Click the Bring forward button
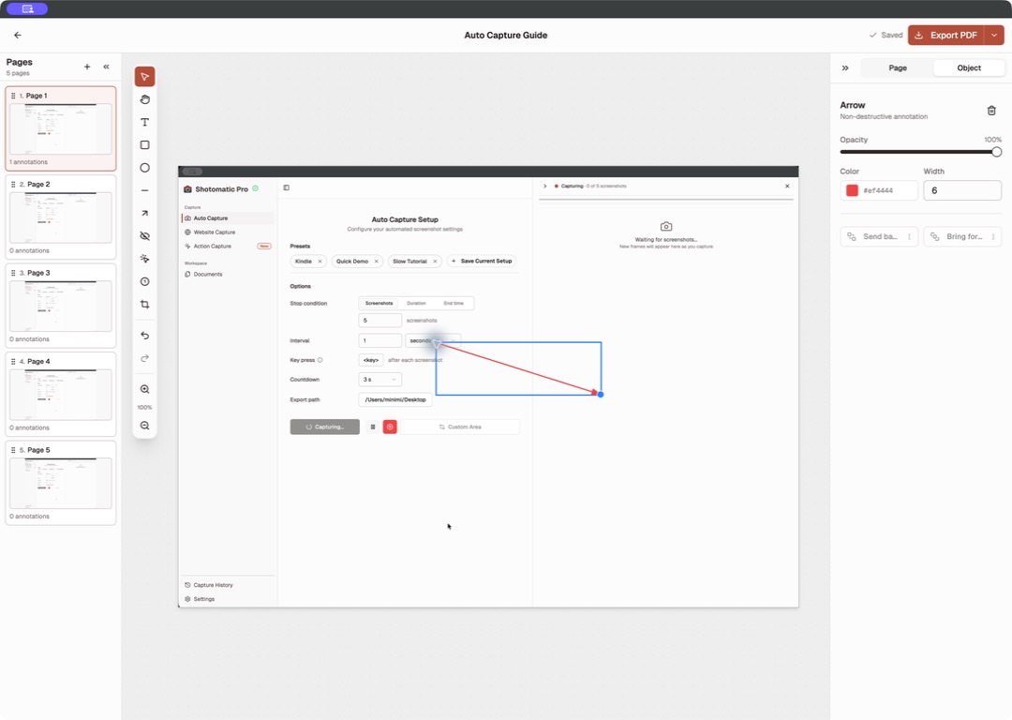Viewport: 1012px width, 720px height. [x=962, y=236]
